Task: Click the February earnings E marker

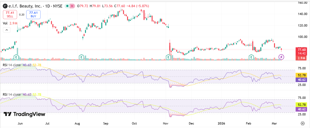Action: [251, 57]
